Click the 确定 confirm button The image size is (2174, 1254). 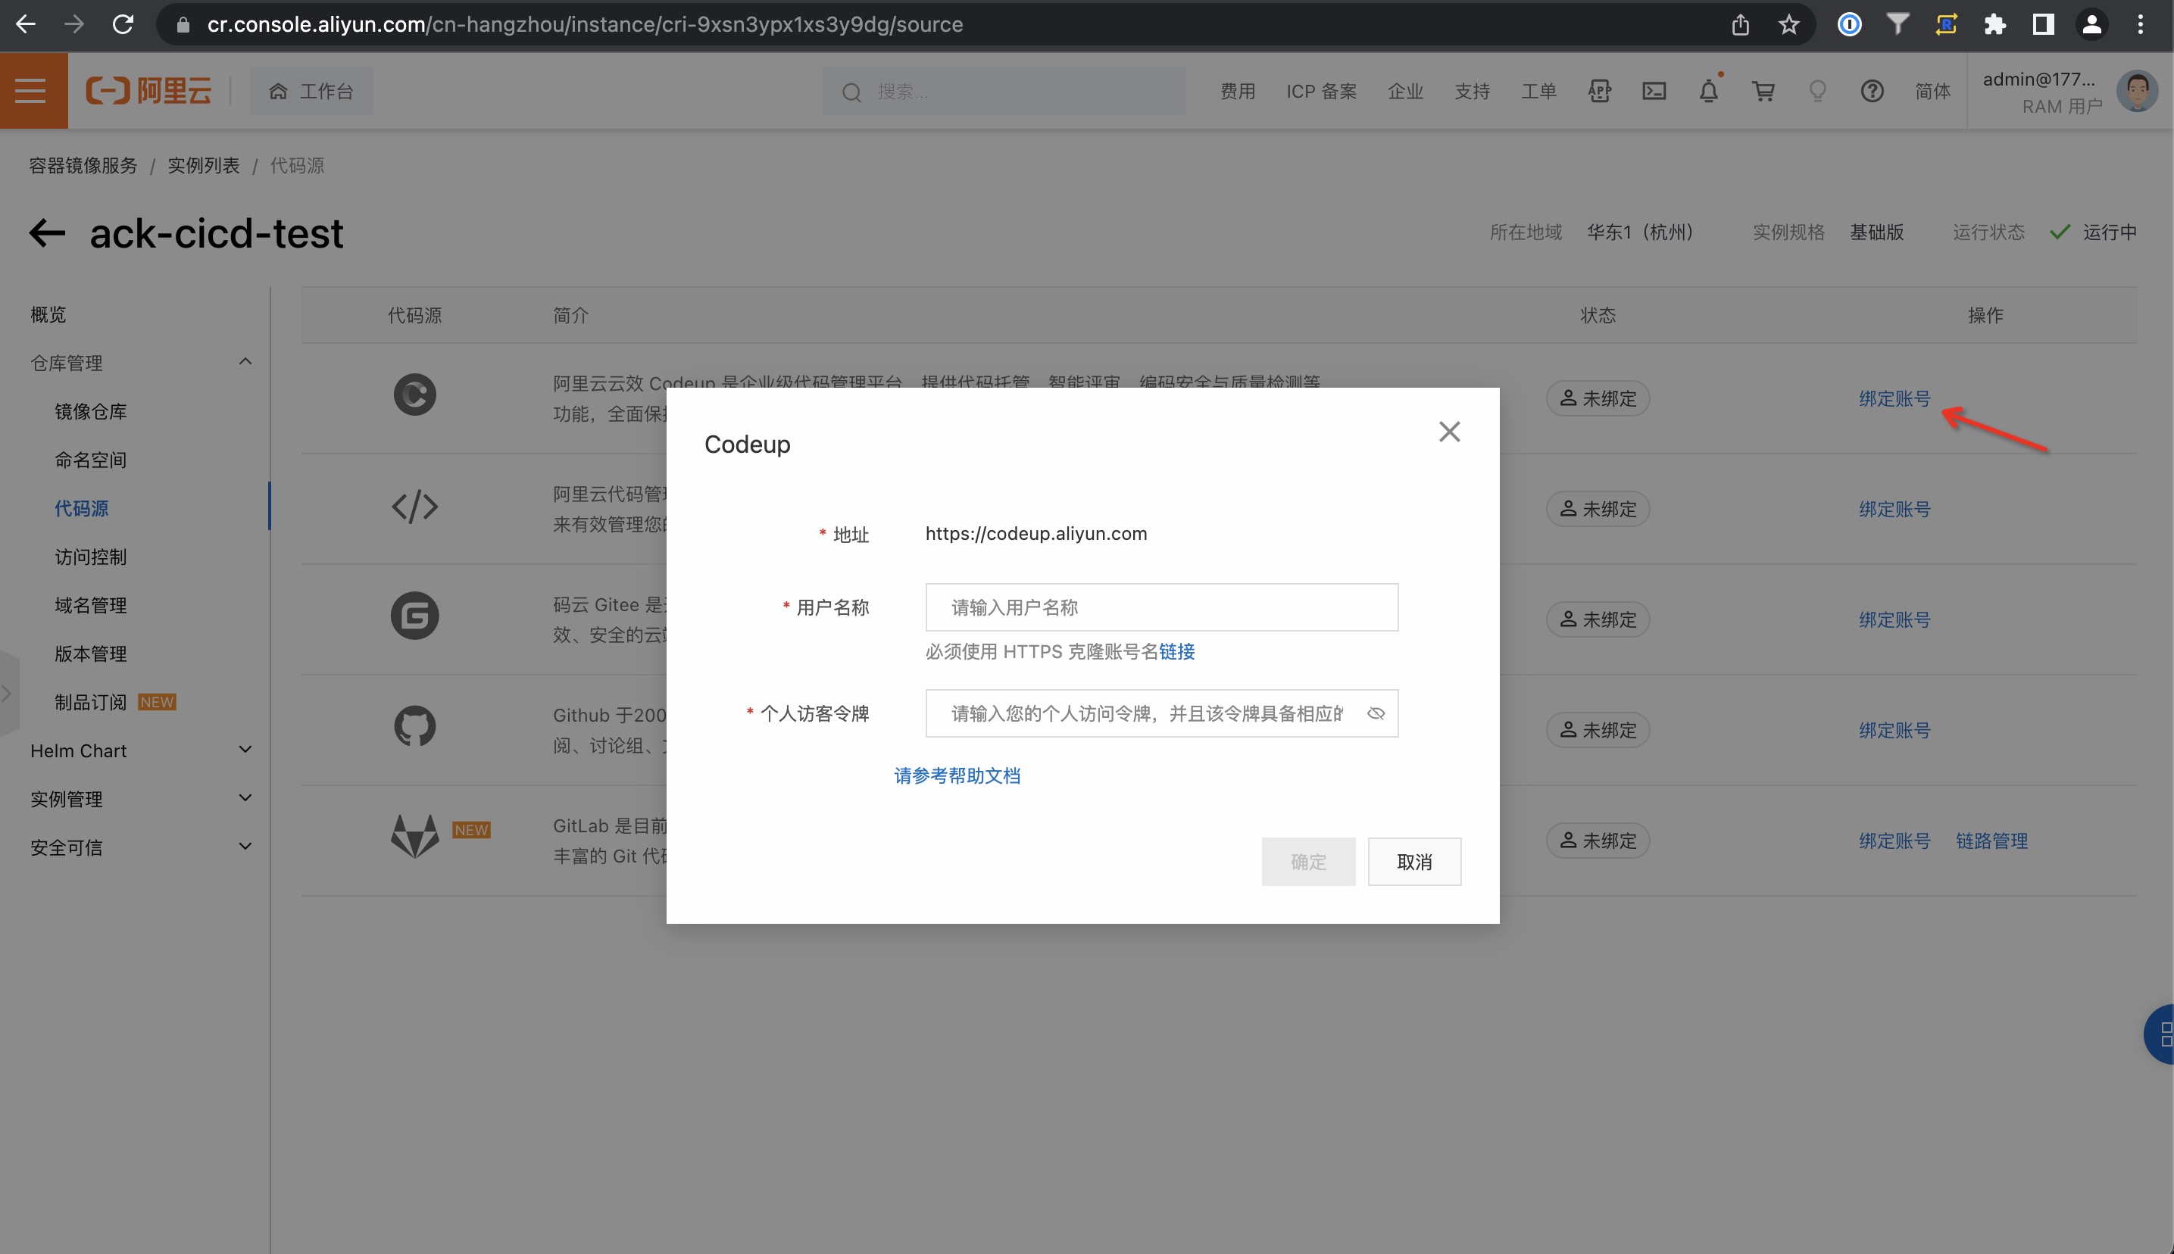[x=1308, y=861]
